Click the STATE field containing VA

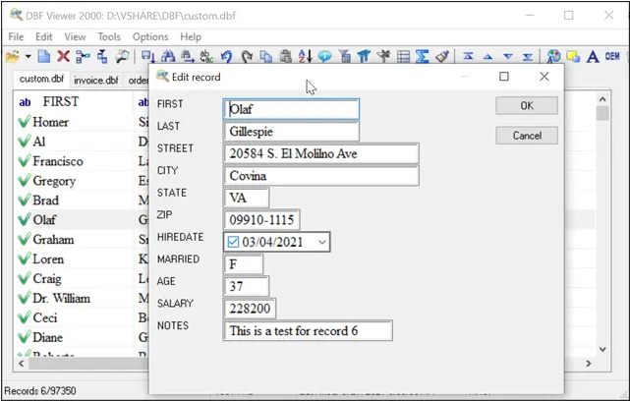(246, 198)
